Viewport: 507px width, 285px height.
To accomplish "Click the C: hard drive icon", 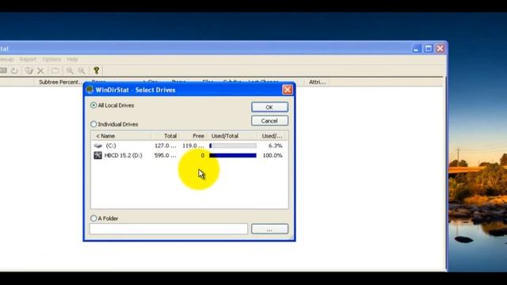I will pyautogui.click(x=98, y=146).
